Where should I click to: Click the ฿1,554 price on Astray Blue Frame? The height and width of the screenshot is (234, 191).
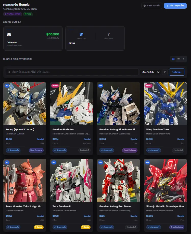tap(103, 139)
